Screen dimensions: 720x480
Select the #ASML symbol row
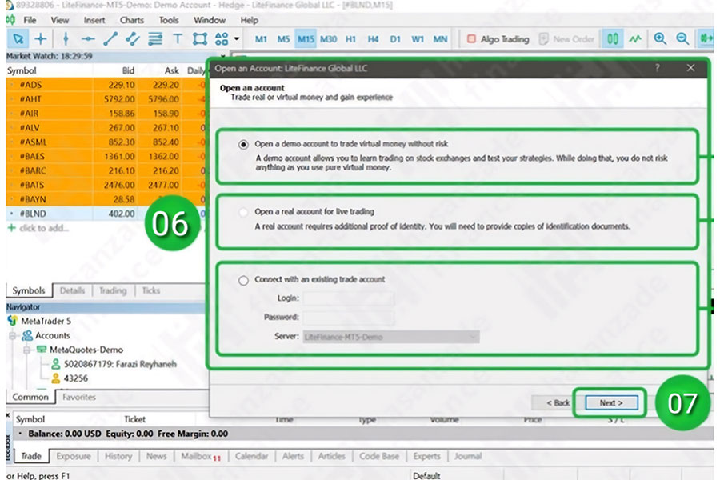click(x=106, y=142)
